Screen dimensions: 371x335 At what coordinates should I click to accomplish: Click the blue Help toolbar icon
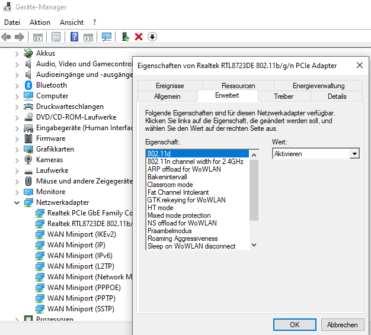click(x=74, y=37)
